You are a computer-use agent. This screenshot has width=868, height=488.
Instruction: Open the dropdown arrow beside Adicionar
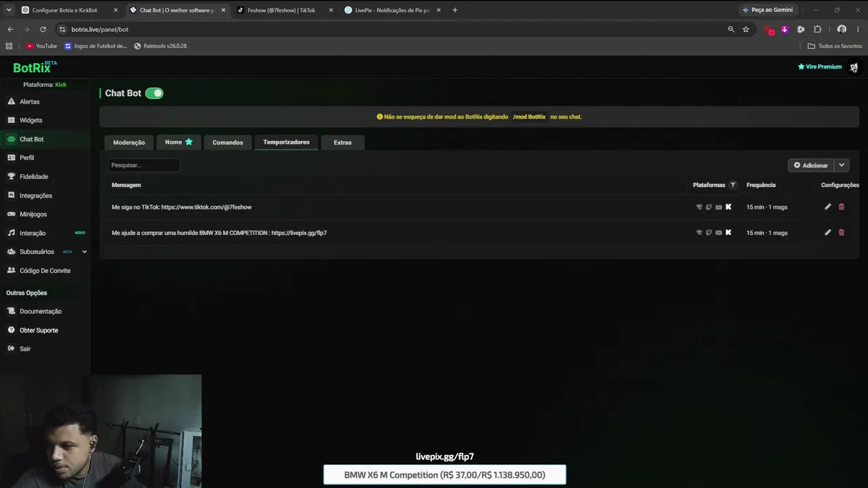click(x=842, y=165)
